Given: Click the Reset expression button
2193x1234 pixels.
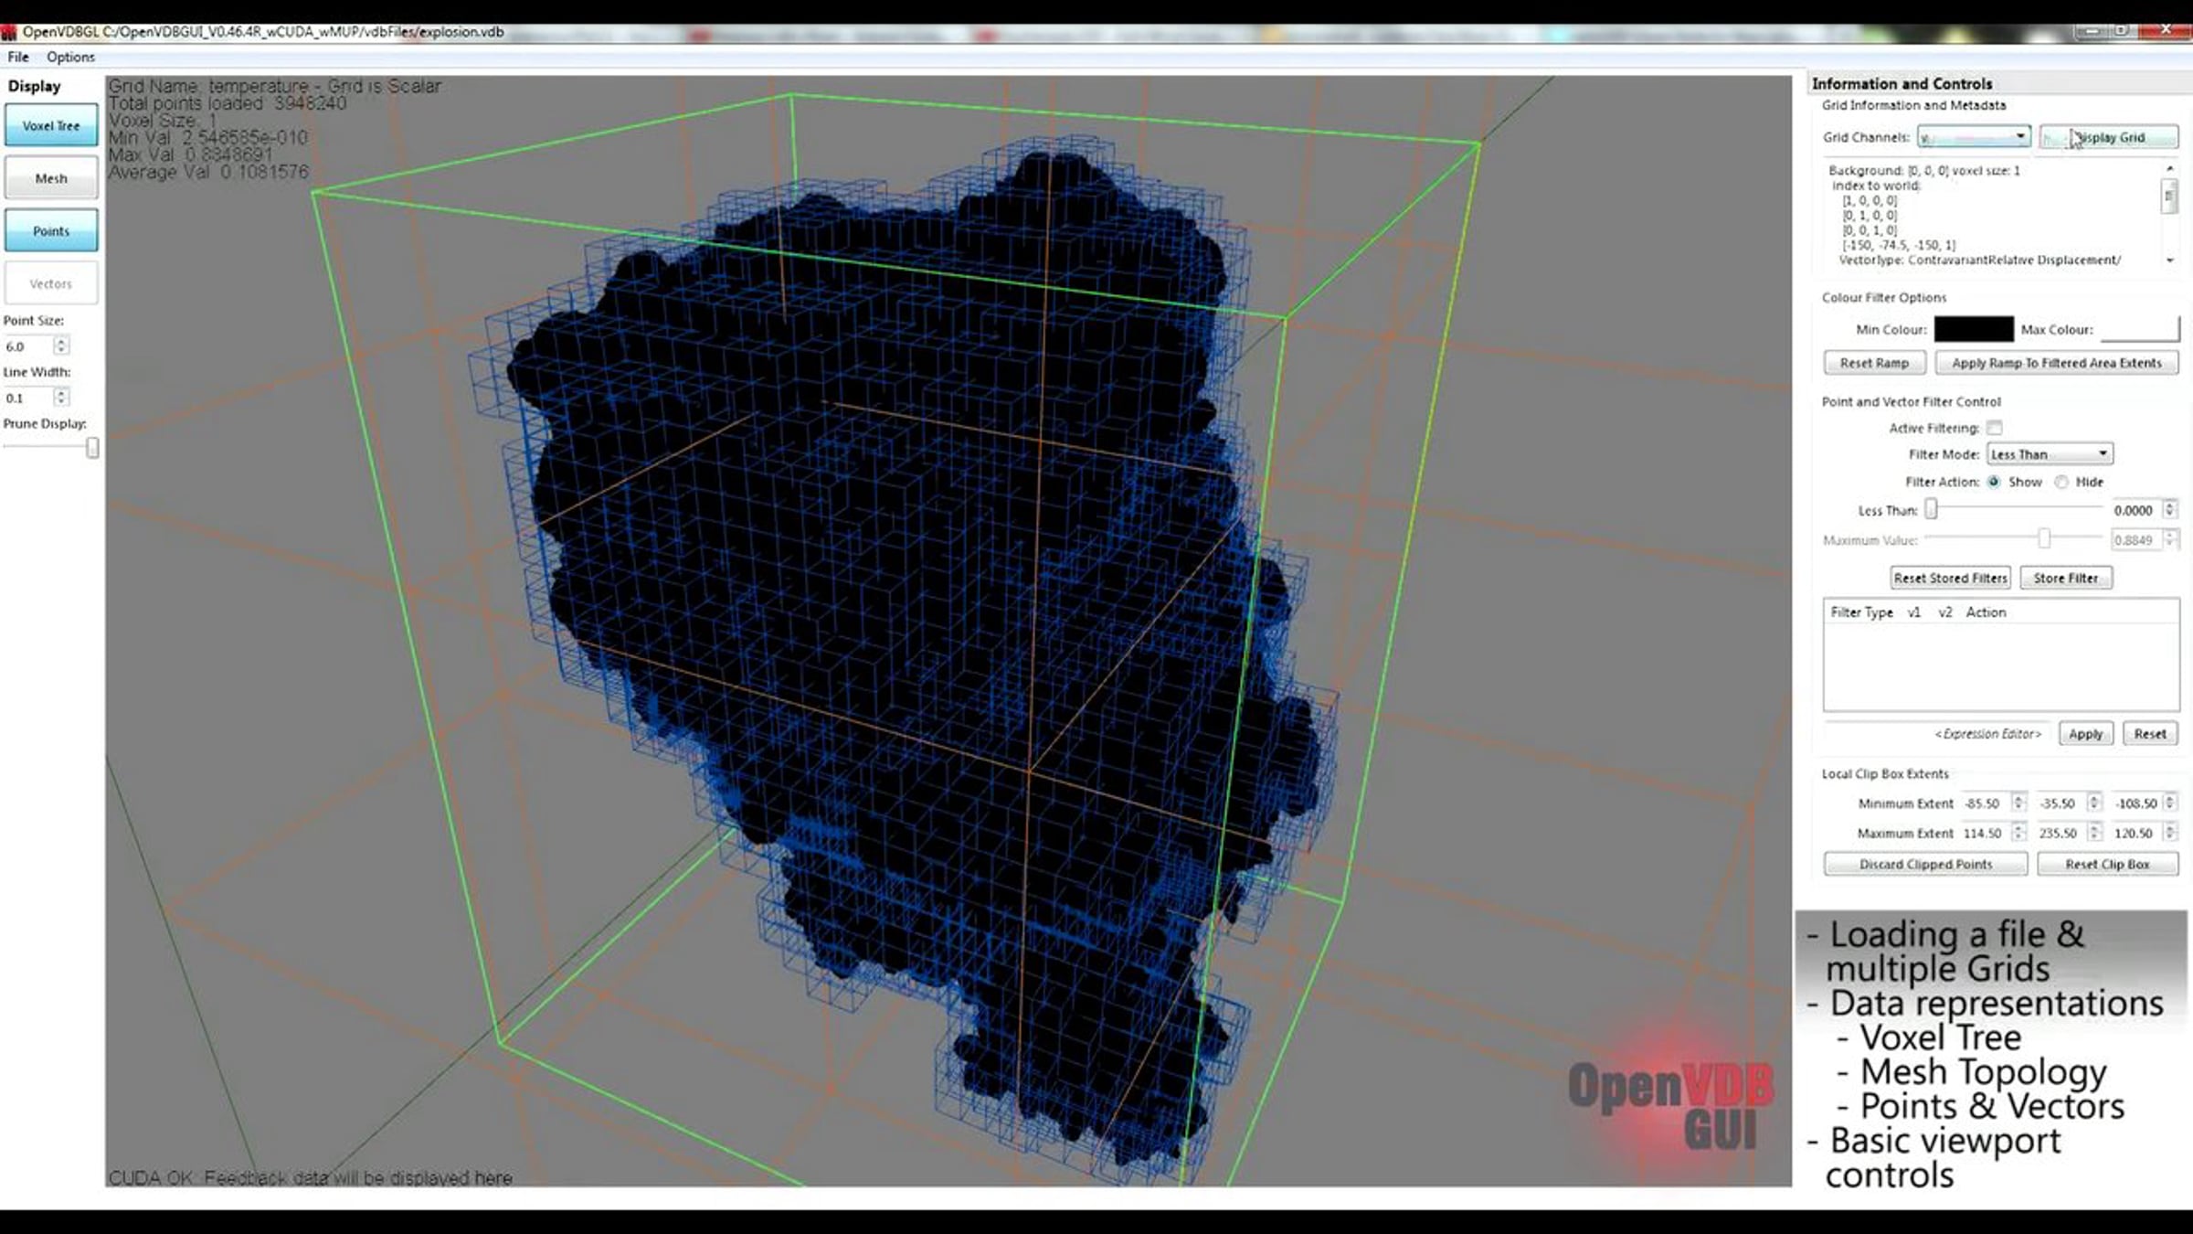Looking at the screenshot, I should coord(2150,734).
